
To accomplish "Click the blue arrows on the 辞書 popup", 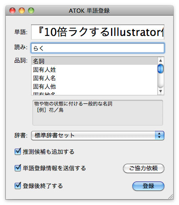I will click(159, 135).
